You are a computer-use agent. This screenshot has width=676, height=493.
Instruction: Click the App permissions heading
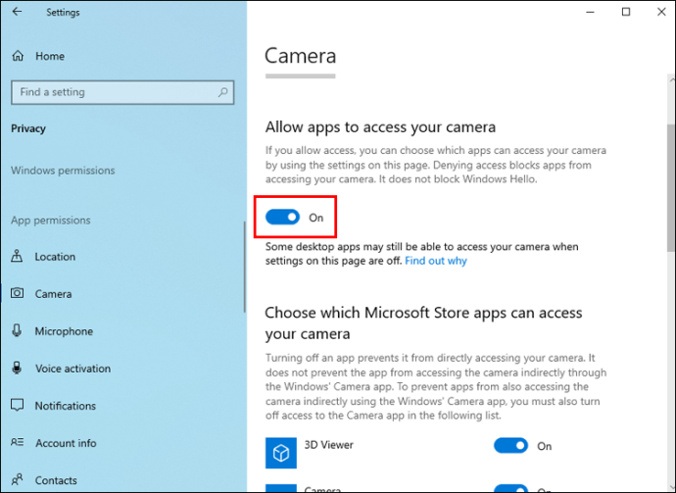pyautogui.click(x=51, y=220)
